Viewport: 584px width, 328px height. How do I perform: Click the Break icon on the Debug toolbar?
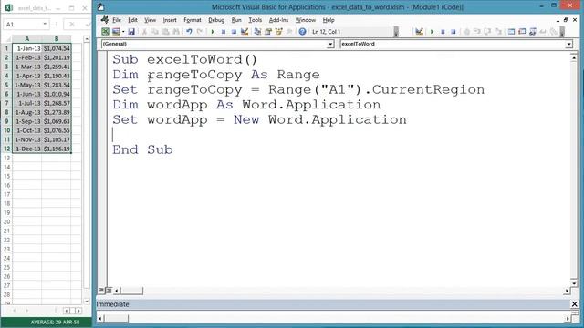point(443,32)
